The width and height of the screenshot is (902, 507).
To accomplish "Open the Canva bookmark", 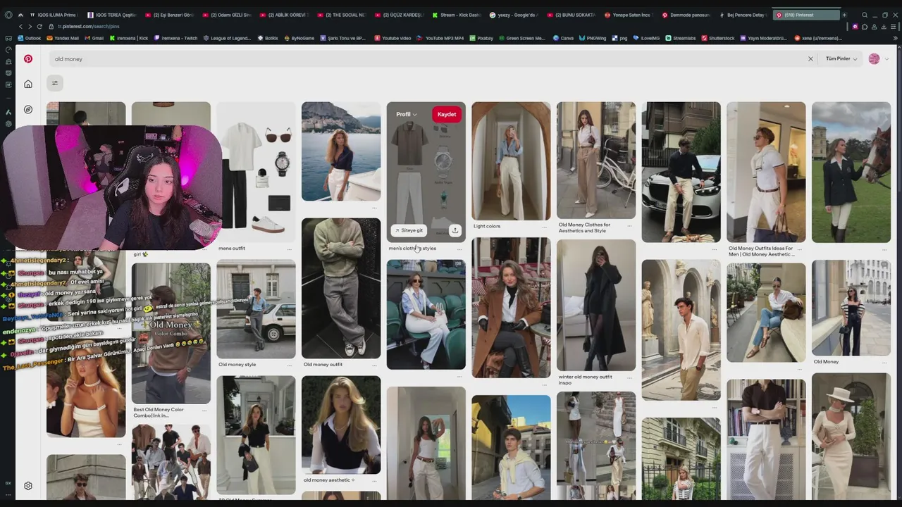I will 564,38.
